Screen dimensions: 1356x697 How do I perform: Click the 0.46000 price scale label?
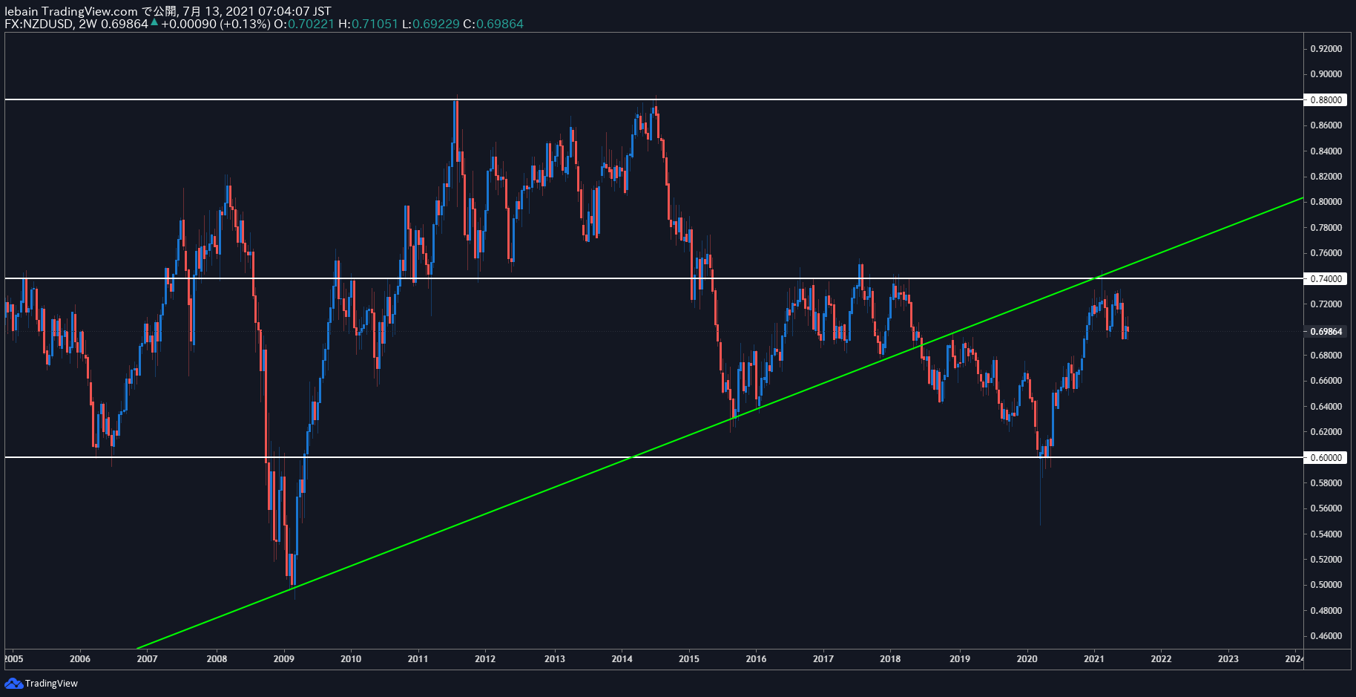click(x=1326, y=635)
